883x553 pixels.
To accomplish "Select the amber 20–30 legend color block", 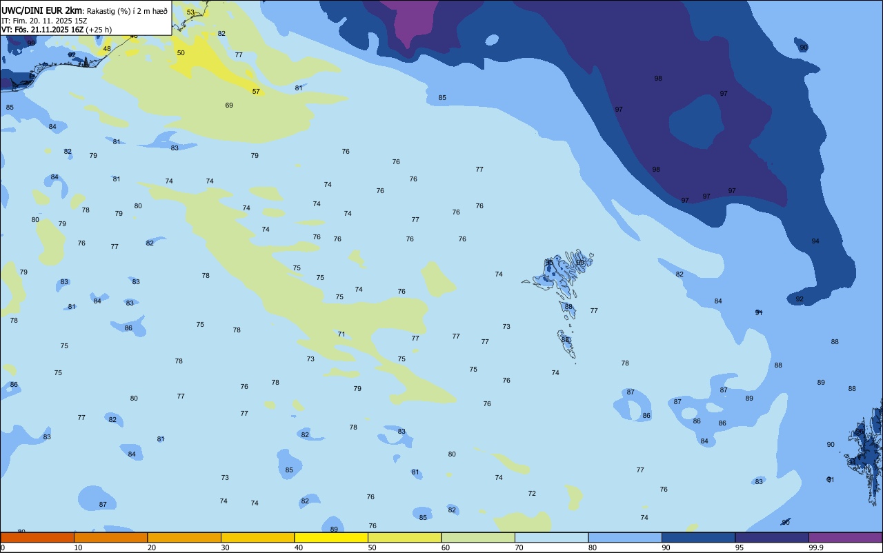I will (184, 537).
